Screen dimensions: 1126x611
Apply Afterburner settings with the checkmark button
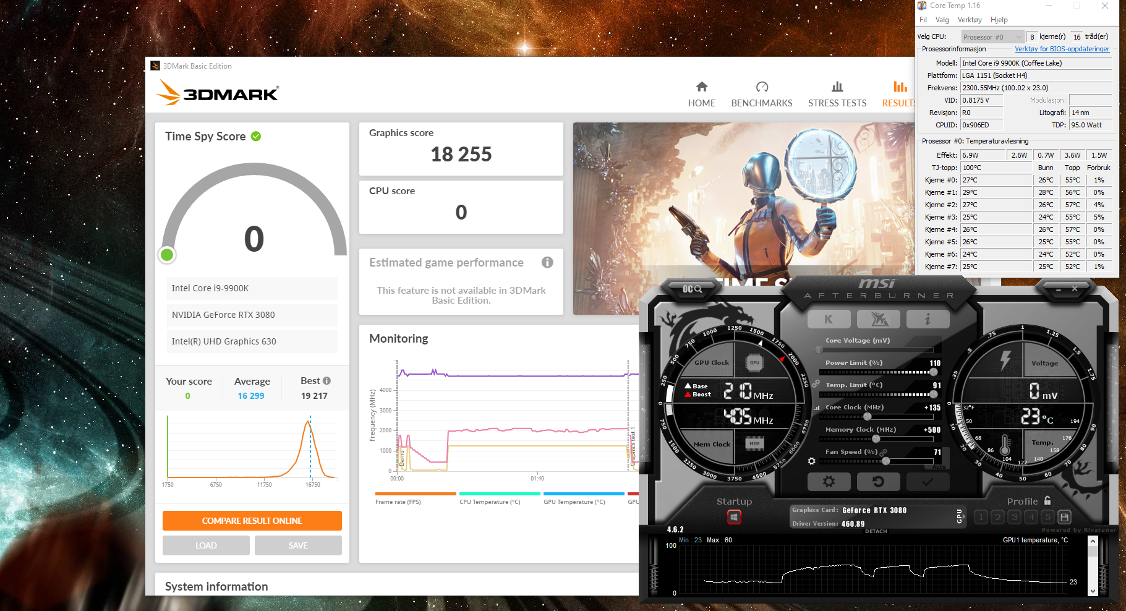[928, 481]
